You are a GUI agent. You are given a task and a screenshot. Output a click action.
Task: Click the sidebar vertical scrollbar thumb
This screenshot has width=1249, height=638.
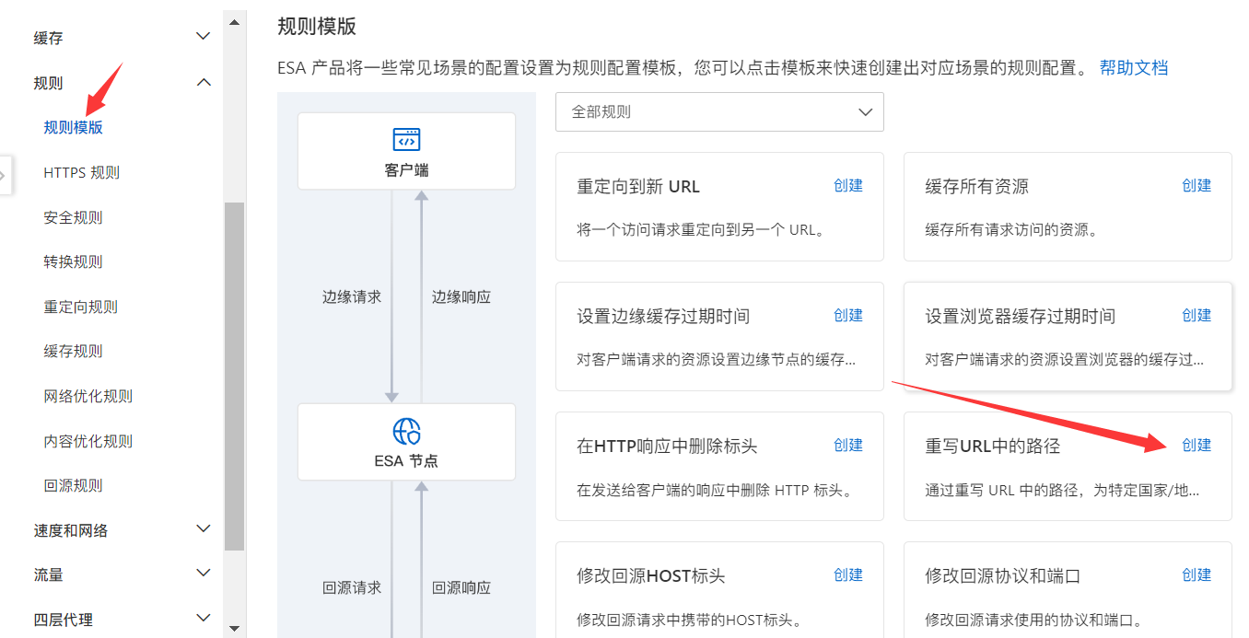pos(234,376)
